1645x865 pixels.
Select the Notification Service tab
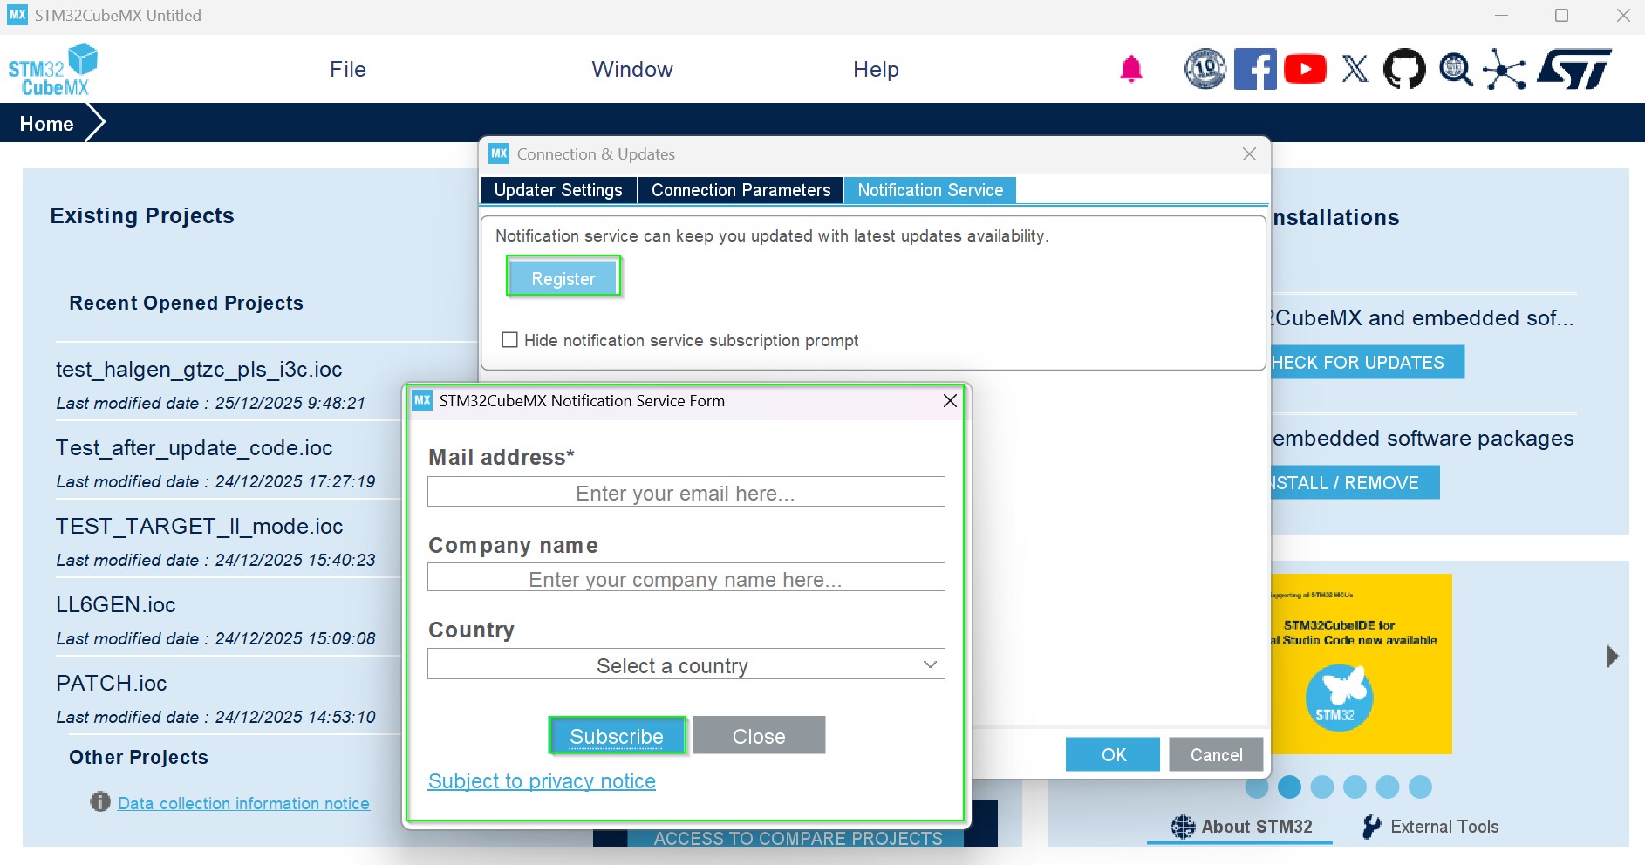pyautogui.click(x=930, y=190)
